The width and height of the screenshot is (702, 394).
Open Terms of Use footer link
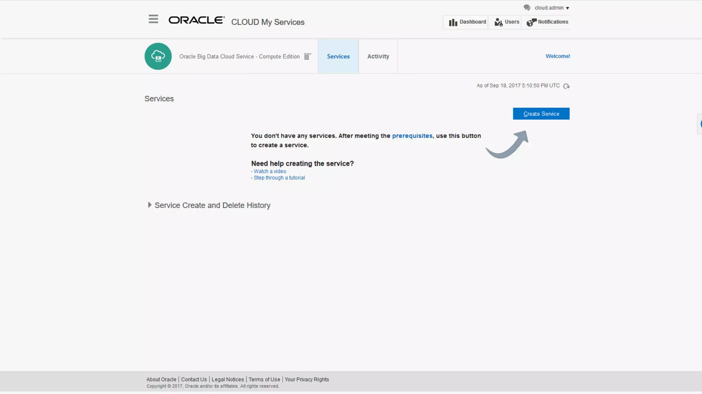click(x=264, y=380)
